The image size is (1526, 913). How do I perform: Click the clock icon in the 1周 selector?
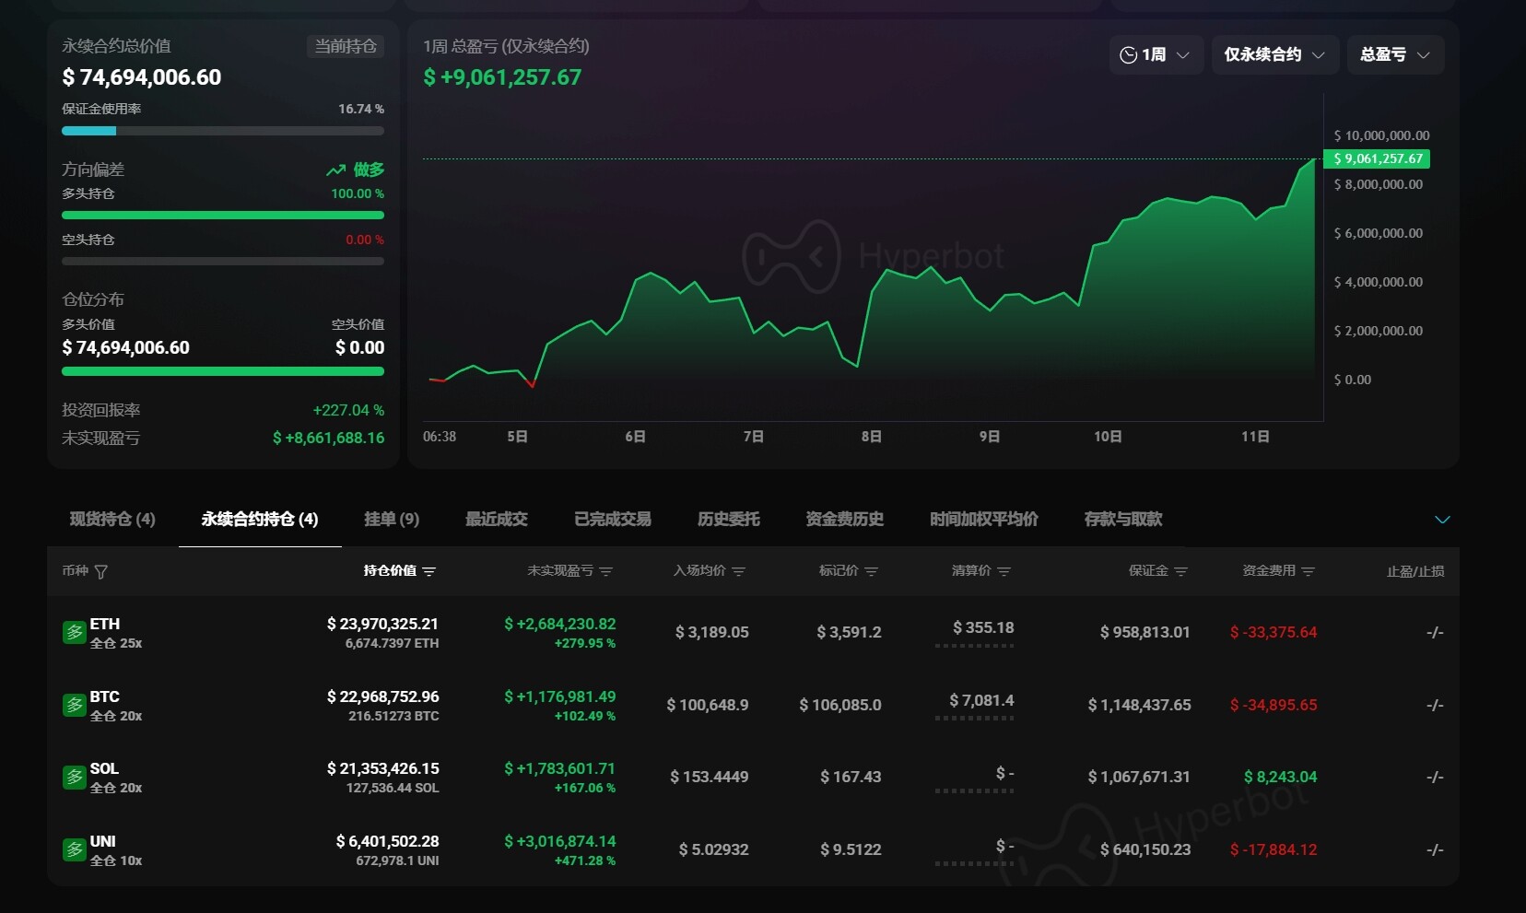tap(1128, 54)
